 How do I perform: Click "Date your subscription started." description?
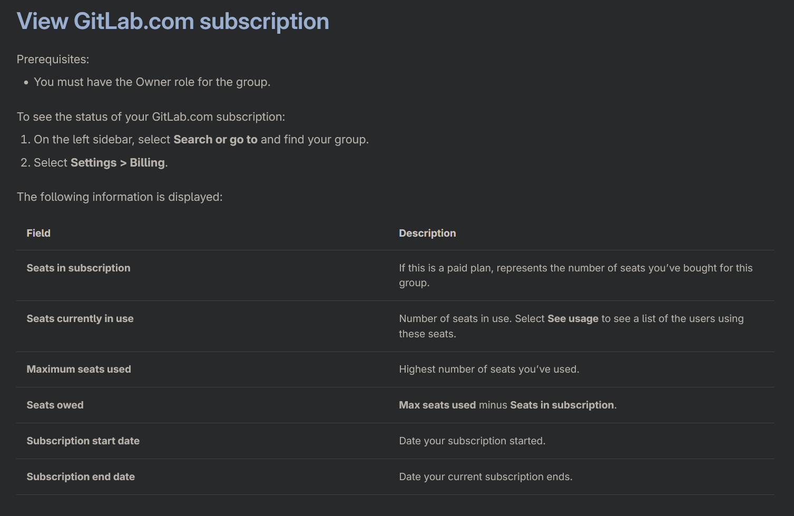(x=472, y=441)
